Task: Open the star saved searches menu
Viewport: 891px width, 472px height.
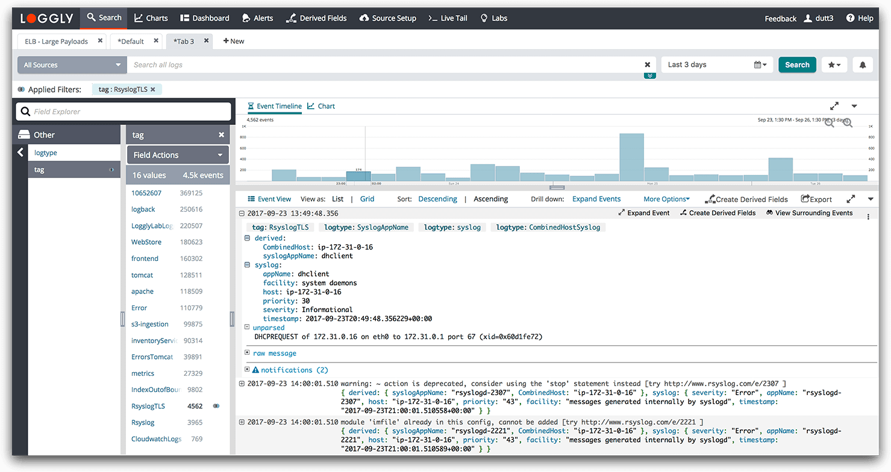Action: click(x=834, y=65)
